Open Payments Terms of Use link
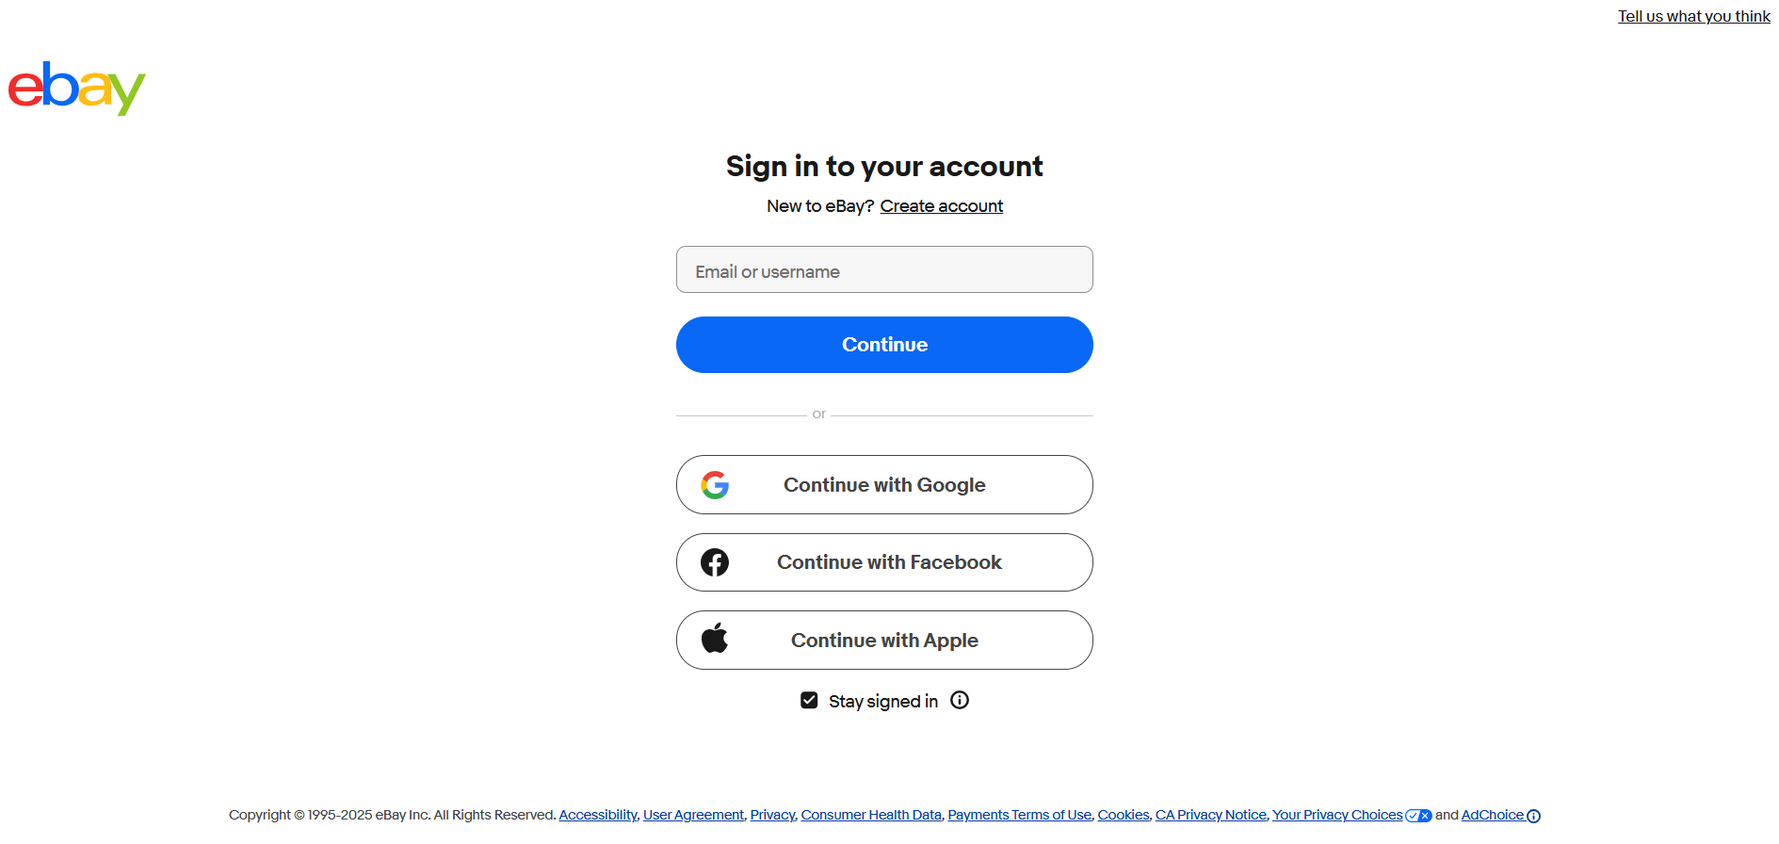 pos(1019,815)
